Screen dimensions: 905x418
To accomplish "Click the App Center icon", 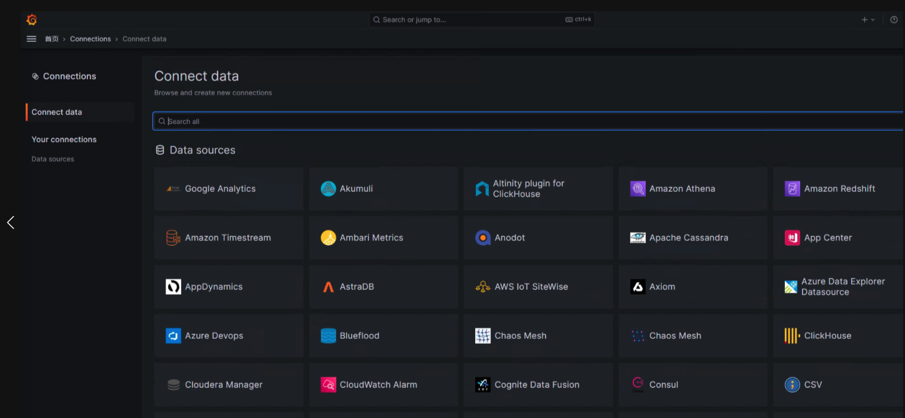I will click(x=792, y=238).
